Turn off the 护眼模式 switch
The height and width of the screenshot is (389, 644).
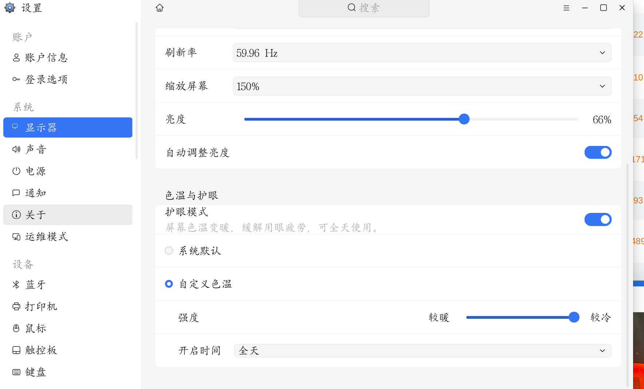(x=598, y=219)
